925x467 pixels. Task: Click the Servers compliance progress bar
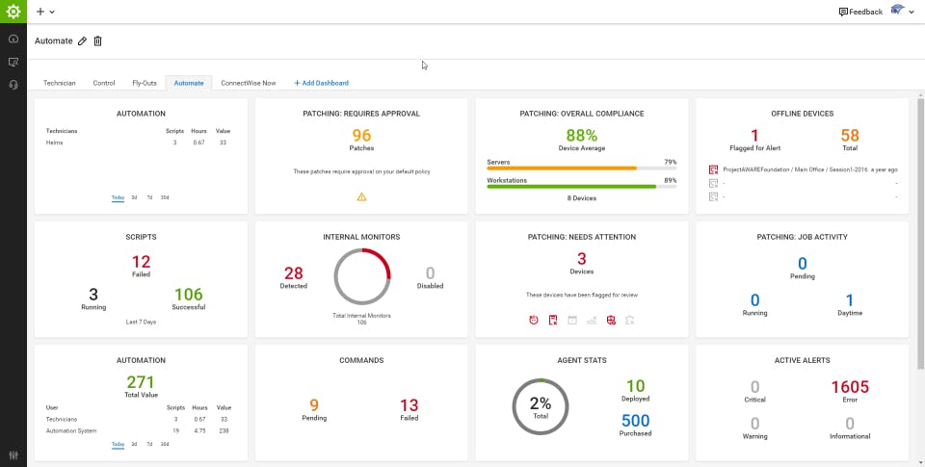point(582,169)
